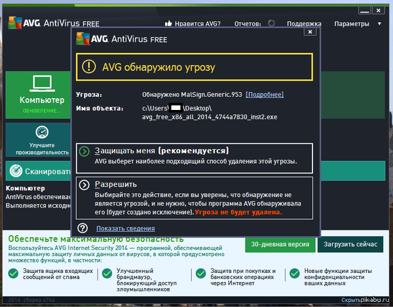393x307 pixels.
Task: Click the green arrow icon for Защищать меня
Action: coord(84,151)
